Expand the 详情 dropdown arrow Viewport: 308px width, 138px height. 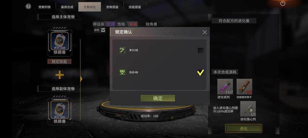pyautogui.click(x=103, y=30)
